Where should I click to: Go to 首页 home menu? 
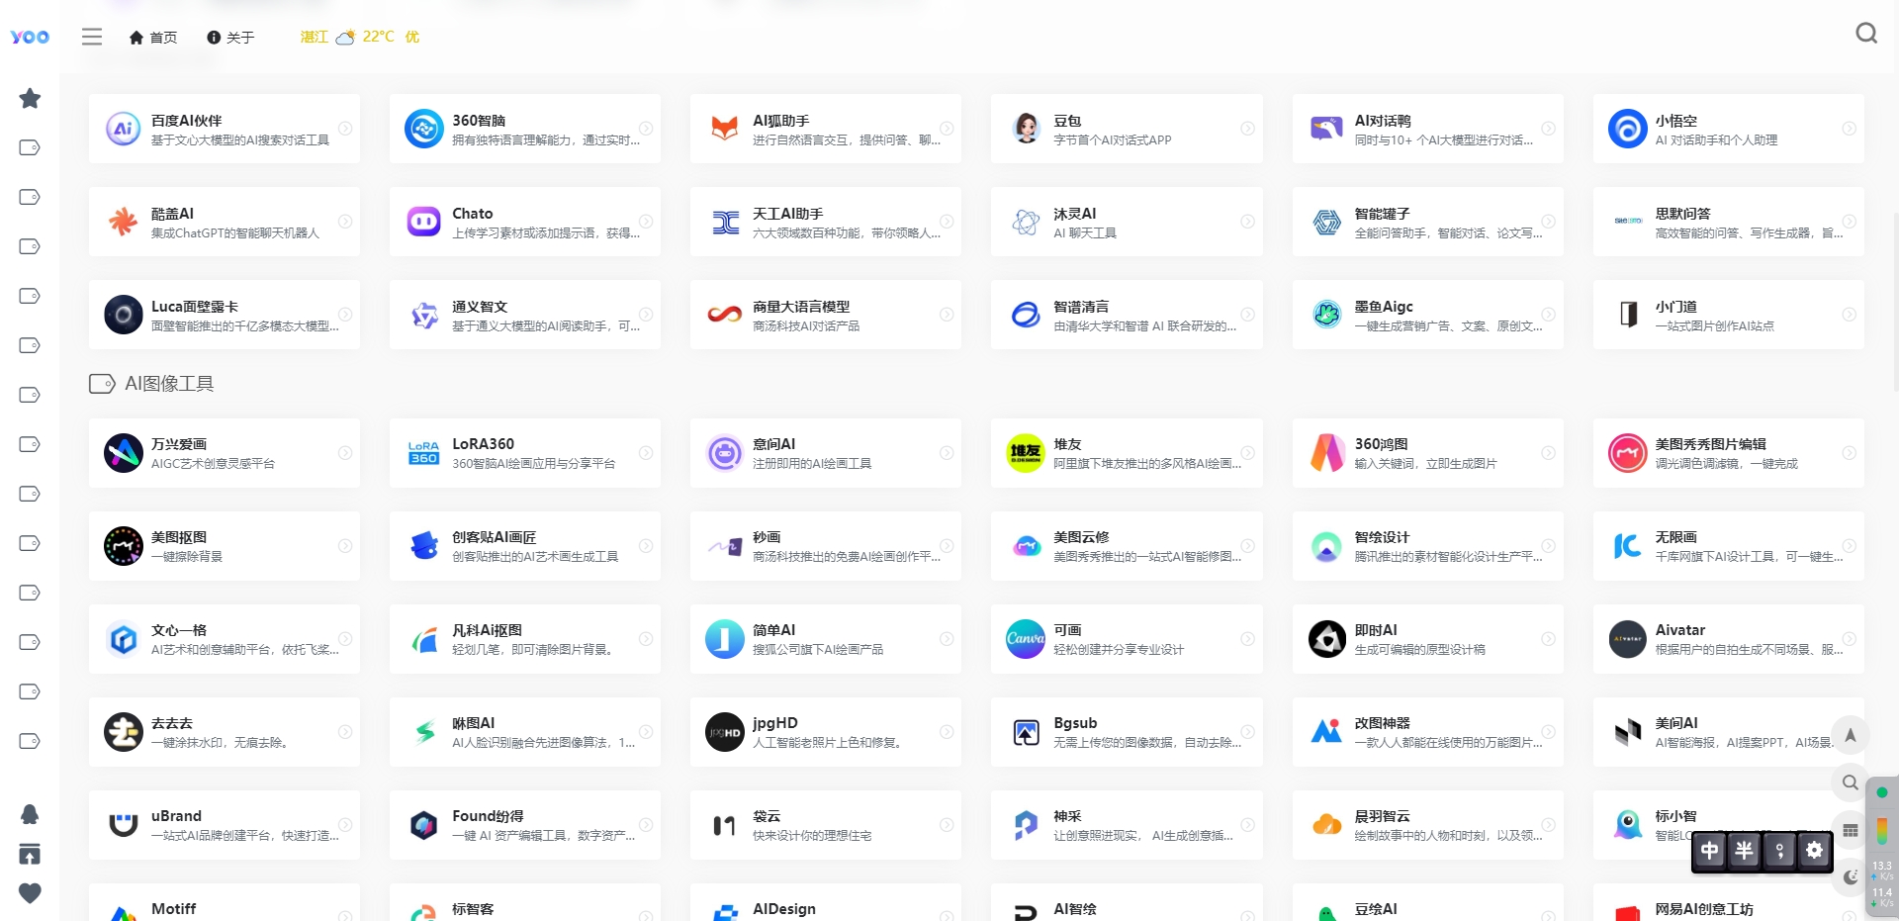pyautogui.click(x=153, y=38)
